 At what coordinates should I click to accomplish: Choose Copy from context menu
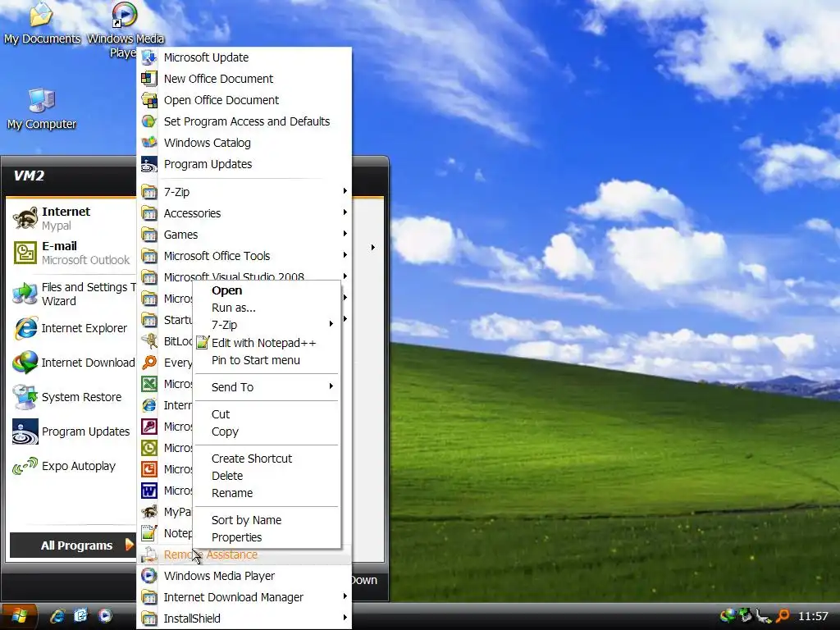[x=267, y=431]
